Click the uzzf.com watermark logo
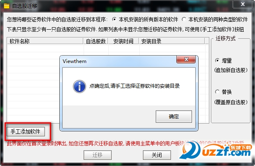 pos(216,151)
